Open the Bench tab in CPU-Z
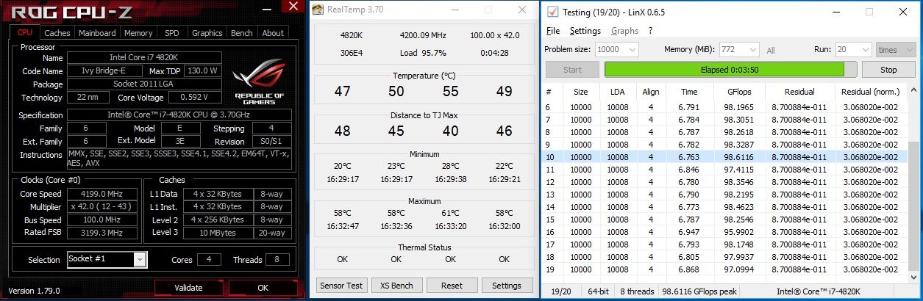The height and width of the screenshot is (301, 923). tap(242, 32)
